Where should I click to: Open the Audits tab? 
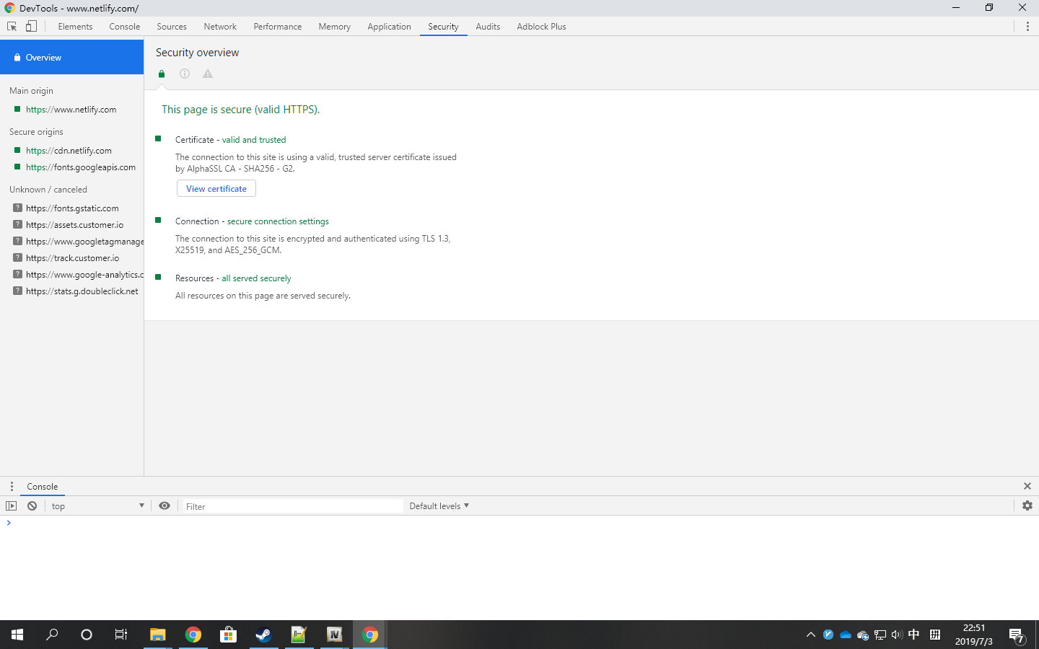(488, 27)
